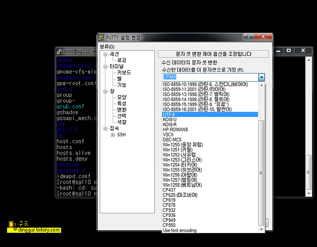This screenshot has height=247, width=317.
Task: Select 선택 in category tree
Action: 122,116
